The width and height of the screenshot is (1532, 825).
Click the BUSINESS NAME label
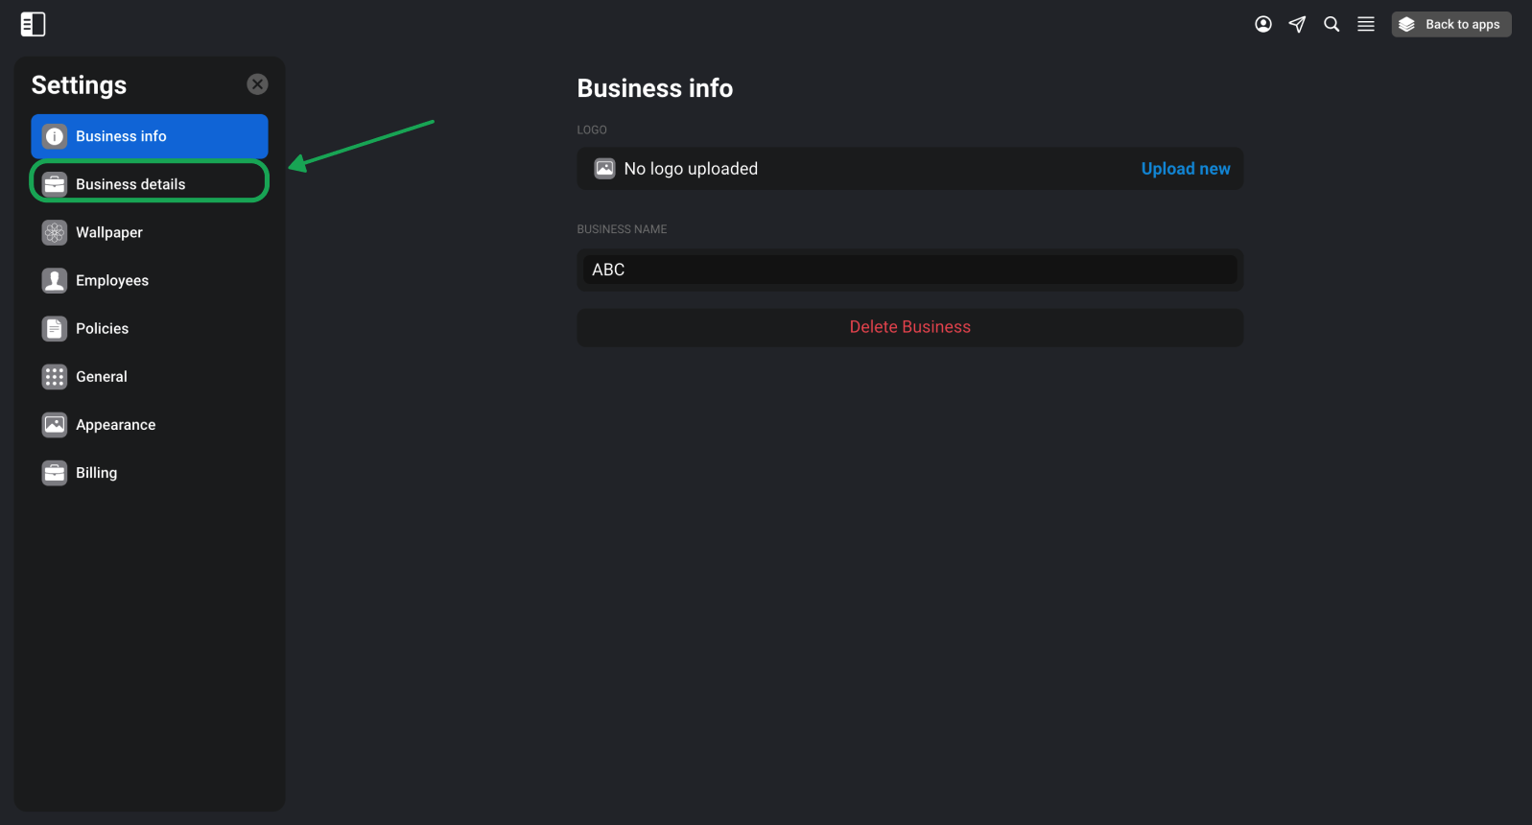(622, 229)
